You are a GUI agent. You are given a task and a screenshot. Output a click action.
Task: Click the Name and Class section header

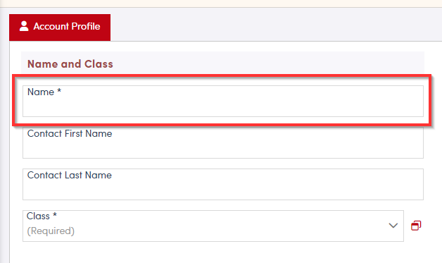click(70, 64)
